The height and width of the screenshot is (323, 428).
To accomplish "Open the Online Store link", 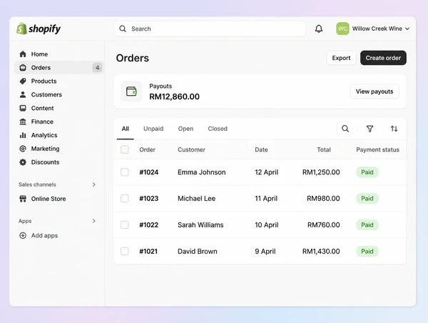I will 49,199.
